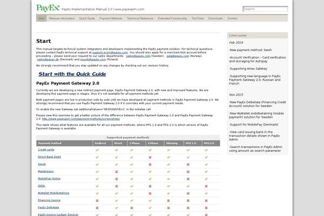Open the WyWallet Mobilbetalning link

click(x=53, y=193)
